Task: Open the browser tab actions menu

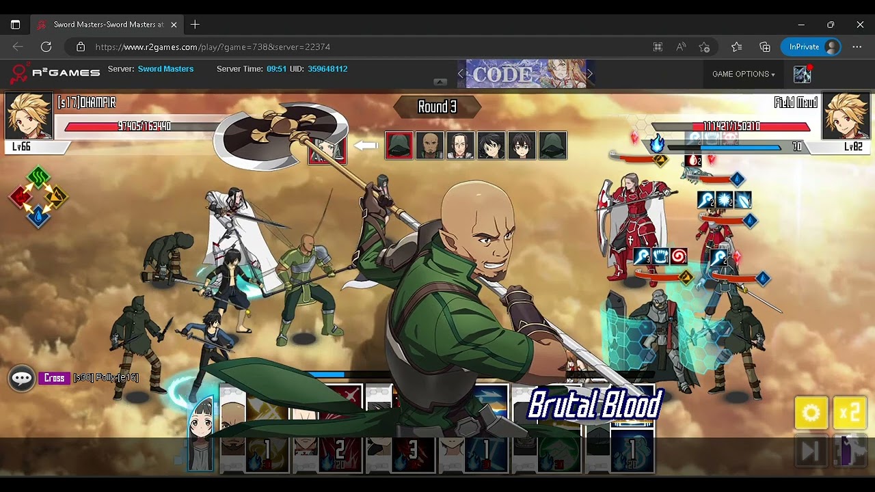Action: click(15, 25)
